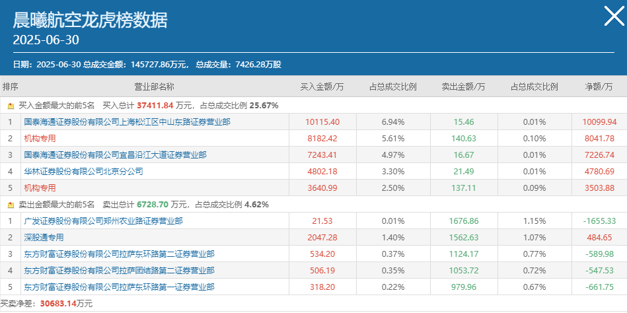
Task: Click the 1.40% ratio cell
Action: click(393, 238)
